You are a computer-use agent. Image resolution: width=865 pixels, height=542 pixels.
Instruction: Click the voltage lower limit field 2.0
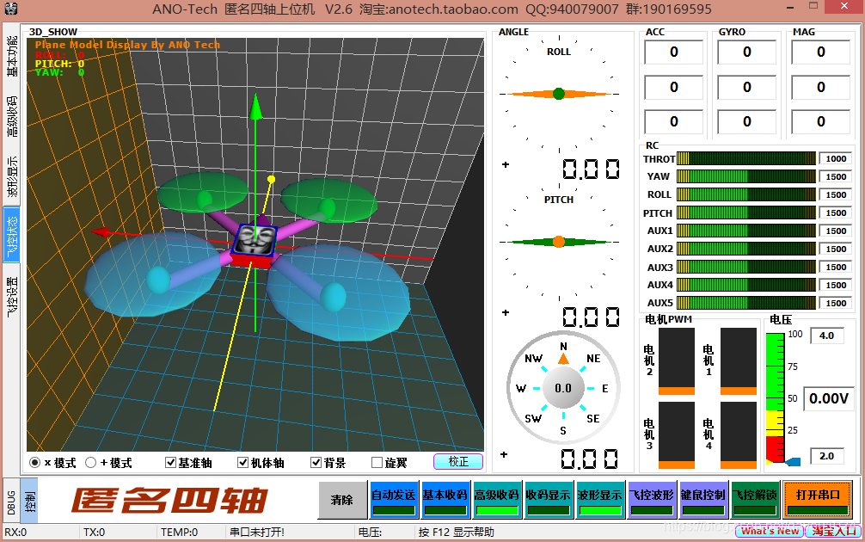(826, 456)
